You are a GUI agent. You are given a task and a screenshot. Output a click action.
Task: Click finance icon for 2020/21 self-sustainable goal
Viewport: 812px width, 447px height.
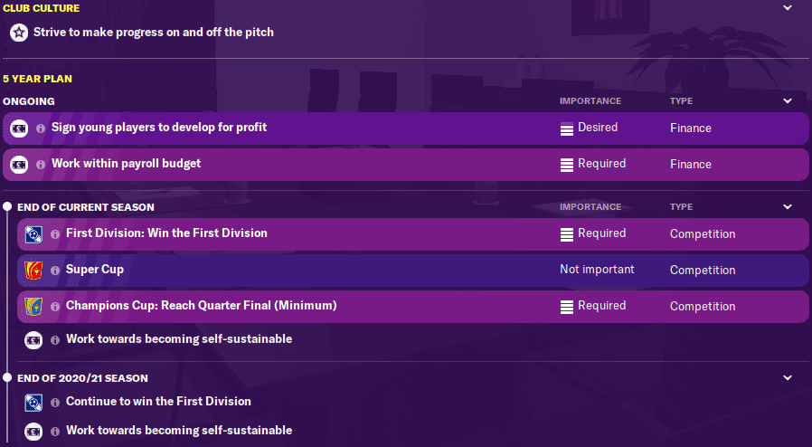tap(33, 431)
